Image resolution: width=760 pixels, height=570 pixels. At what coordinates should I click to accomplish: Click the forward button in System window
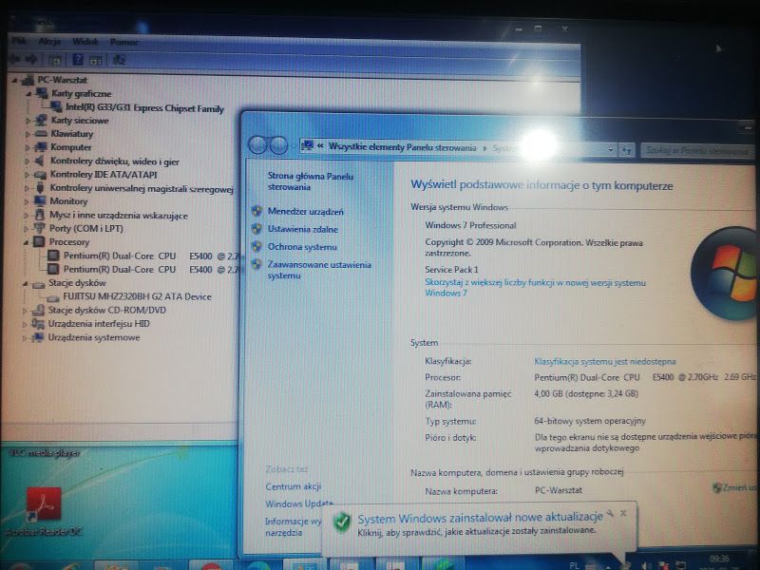[x=278, y=145]
